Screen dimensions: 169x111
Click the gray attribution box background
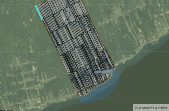click(x=151, y=108)
